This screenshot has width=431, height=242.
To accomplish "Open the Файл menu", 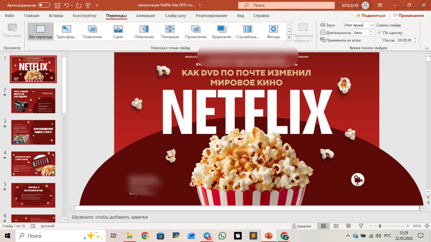I will [x=9, y=15].
